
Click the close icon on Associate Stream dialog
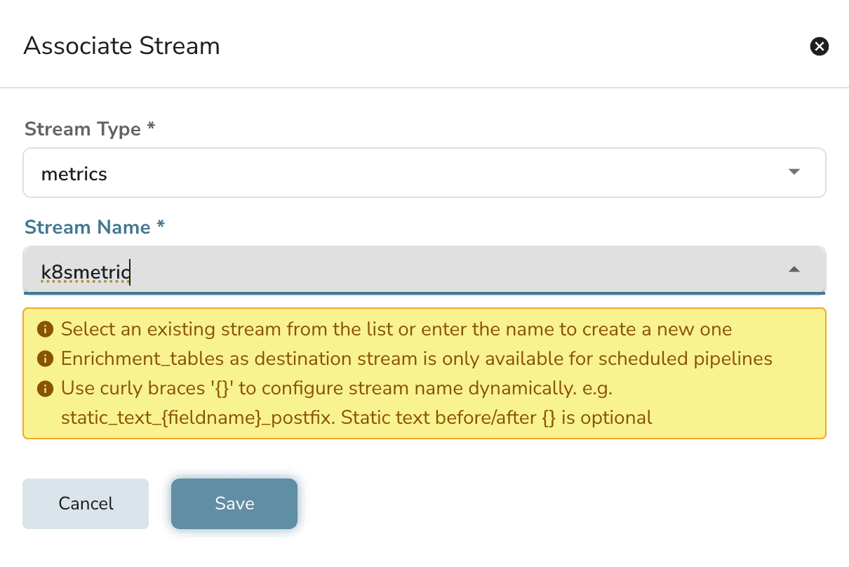[x=819, y=46]
